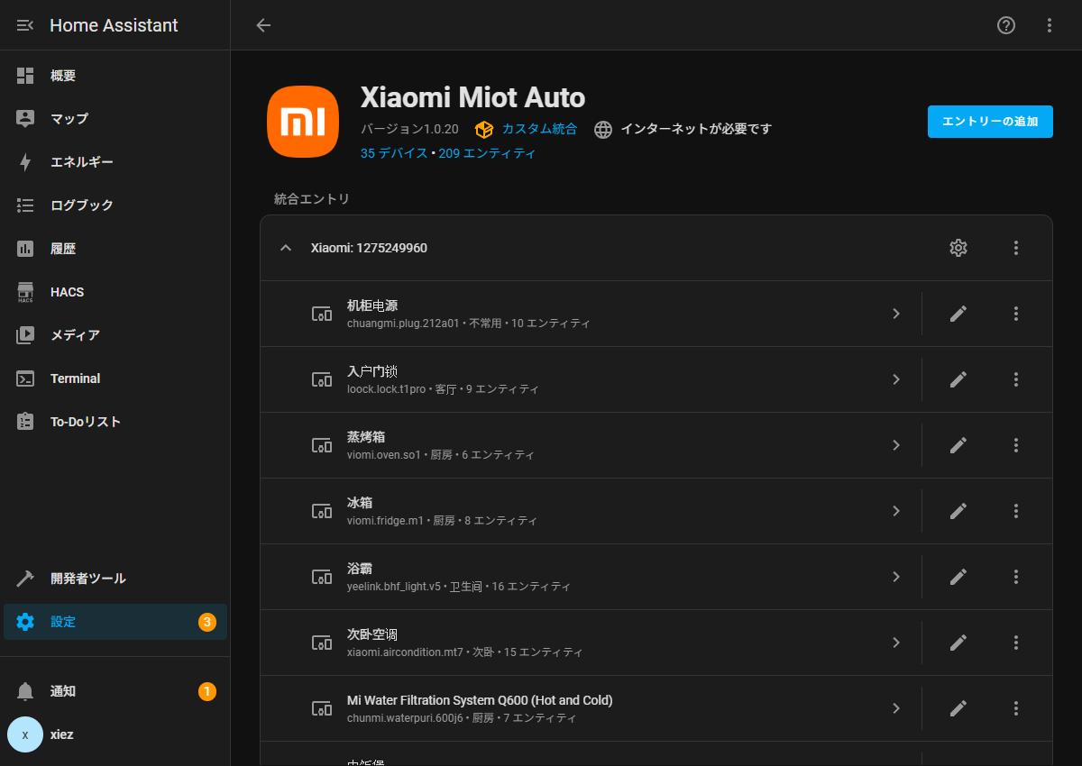
Task: Edit the 冰箱 device
Action: [x=958, y=511]
